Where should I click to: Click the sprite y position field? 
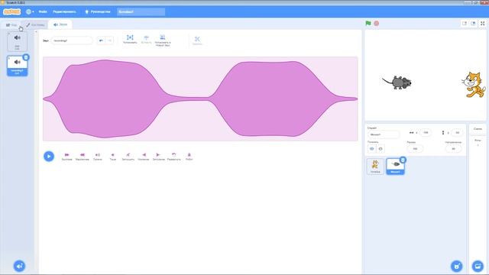pos(457,133)
